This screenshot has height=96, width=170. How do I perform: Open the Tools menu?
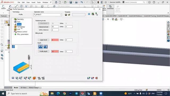tap(39, 2)
